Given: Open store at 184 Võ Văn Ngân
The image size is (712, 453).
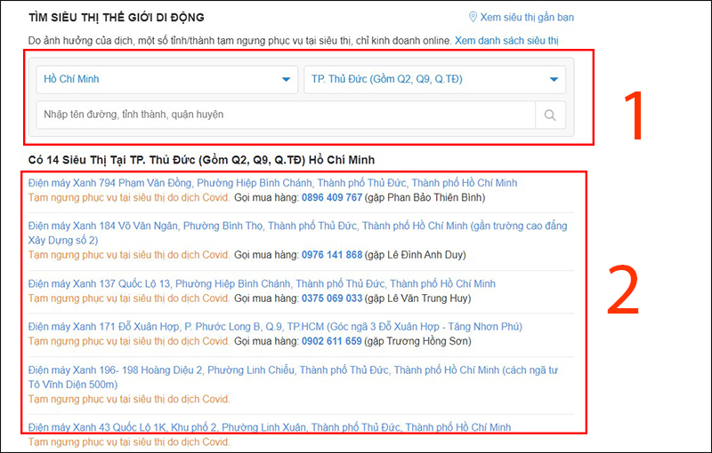Looking at the screenshot, I should click(294, 226).
